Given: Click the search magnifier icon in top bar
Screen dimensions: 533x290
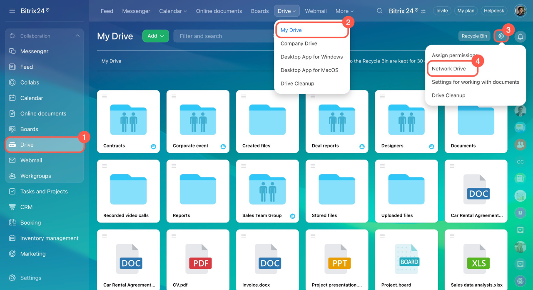Looking at the screenshot, I should [379, 11].
